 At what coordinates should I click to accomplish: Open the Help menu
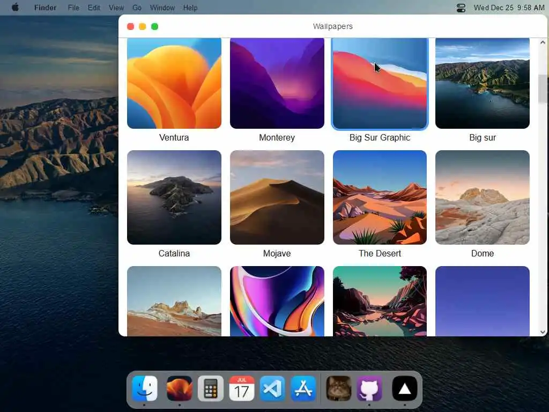pos(190,8)
